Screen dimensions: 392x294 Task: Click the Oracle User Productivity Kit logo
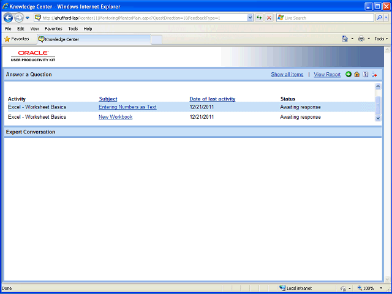coord(33,56)
